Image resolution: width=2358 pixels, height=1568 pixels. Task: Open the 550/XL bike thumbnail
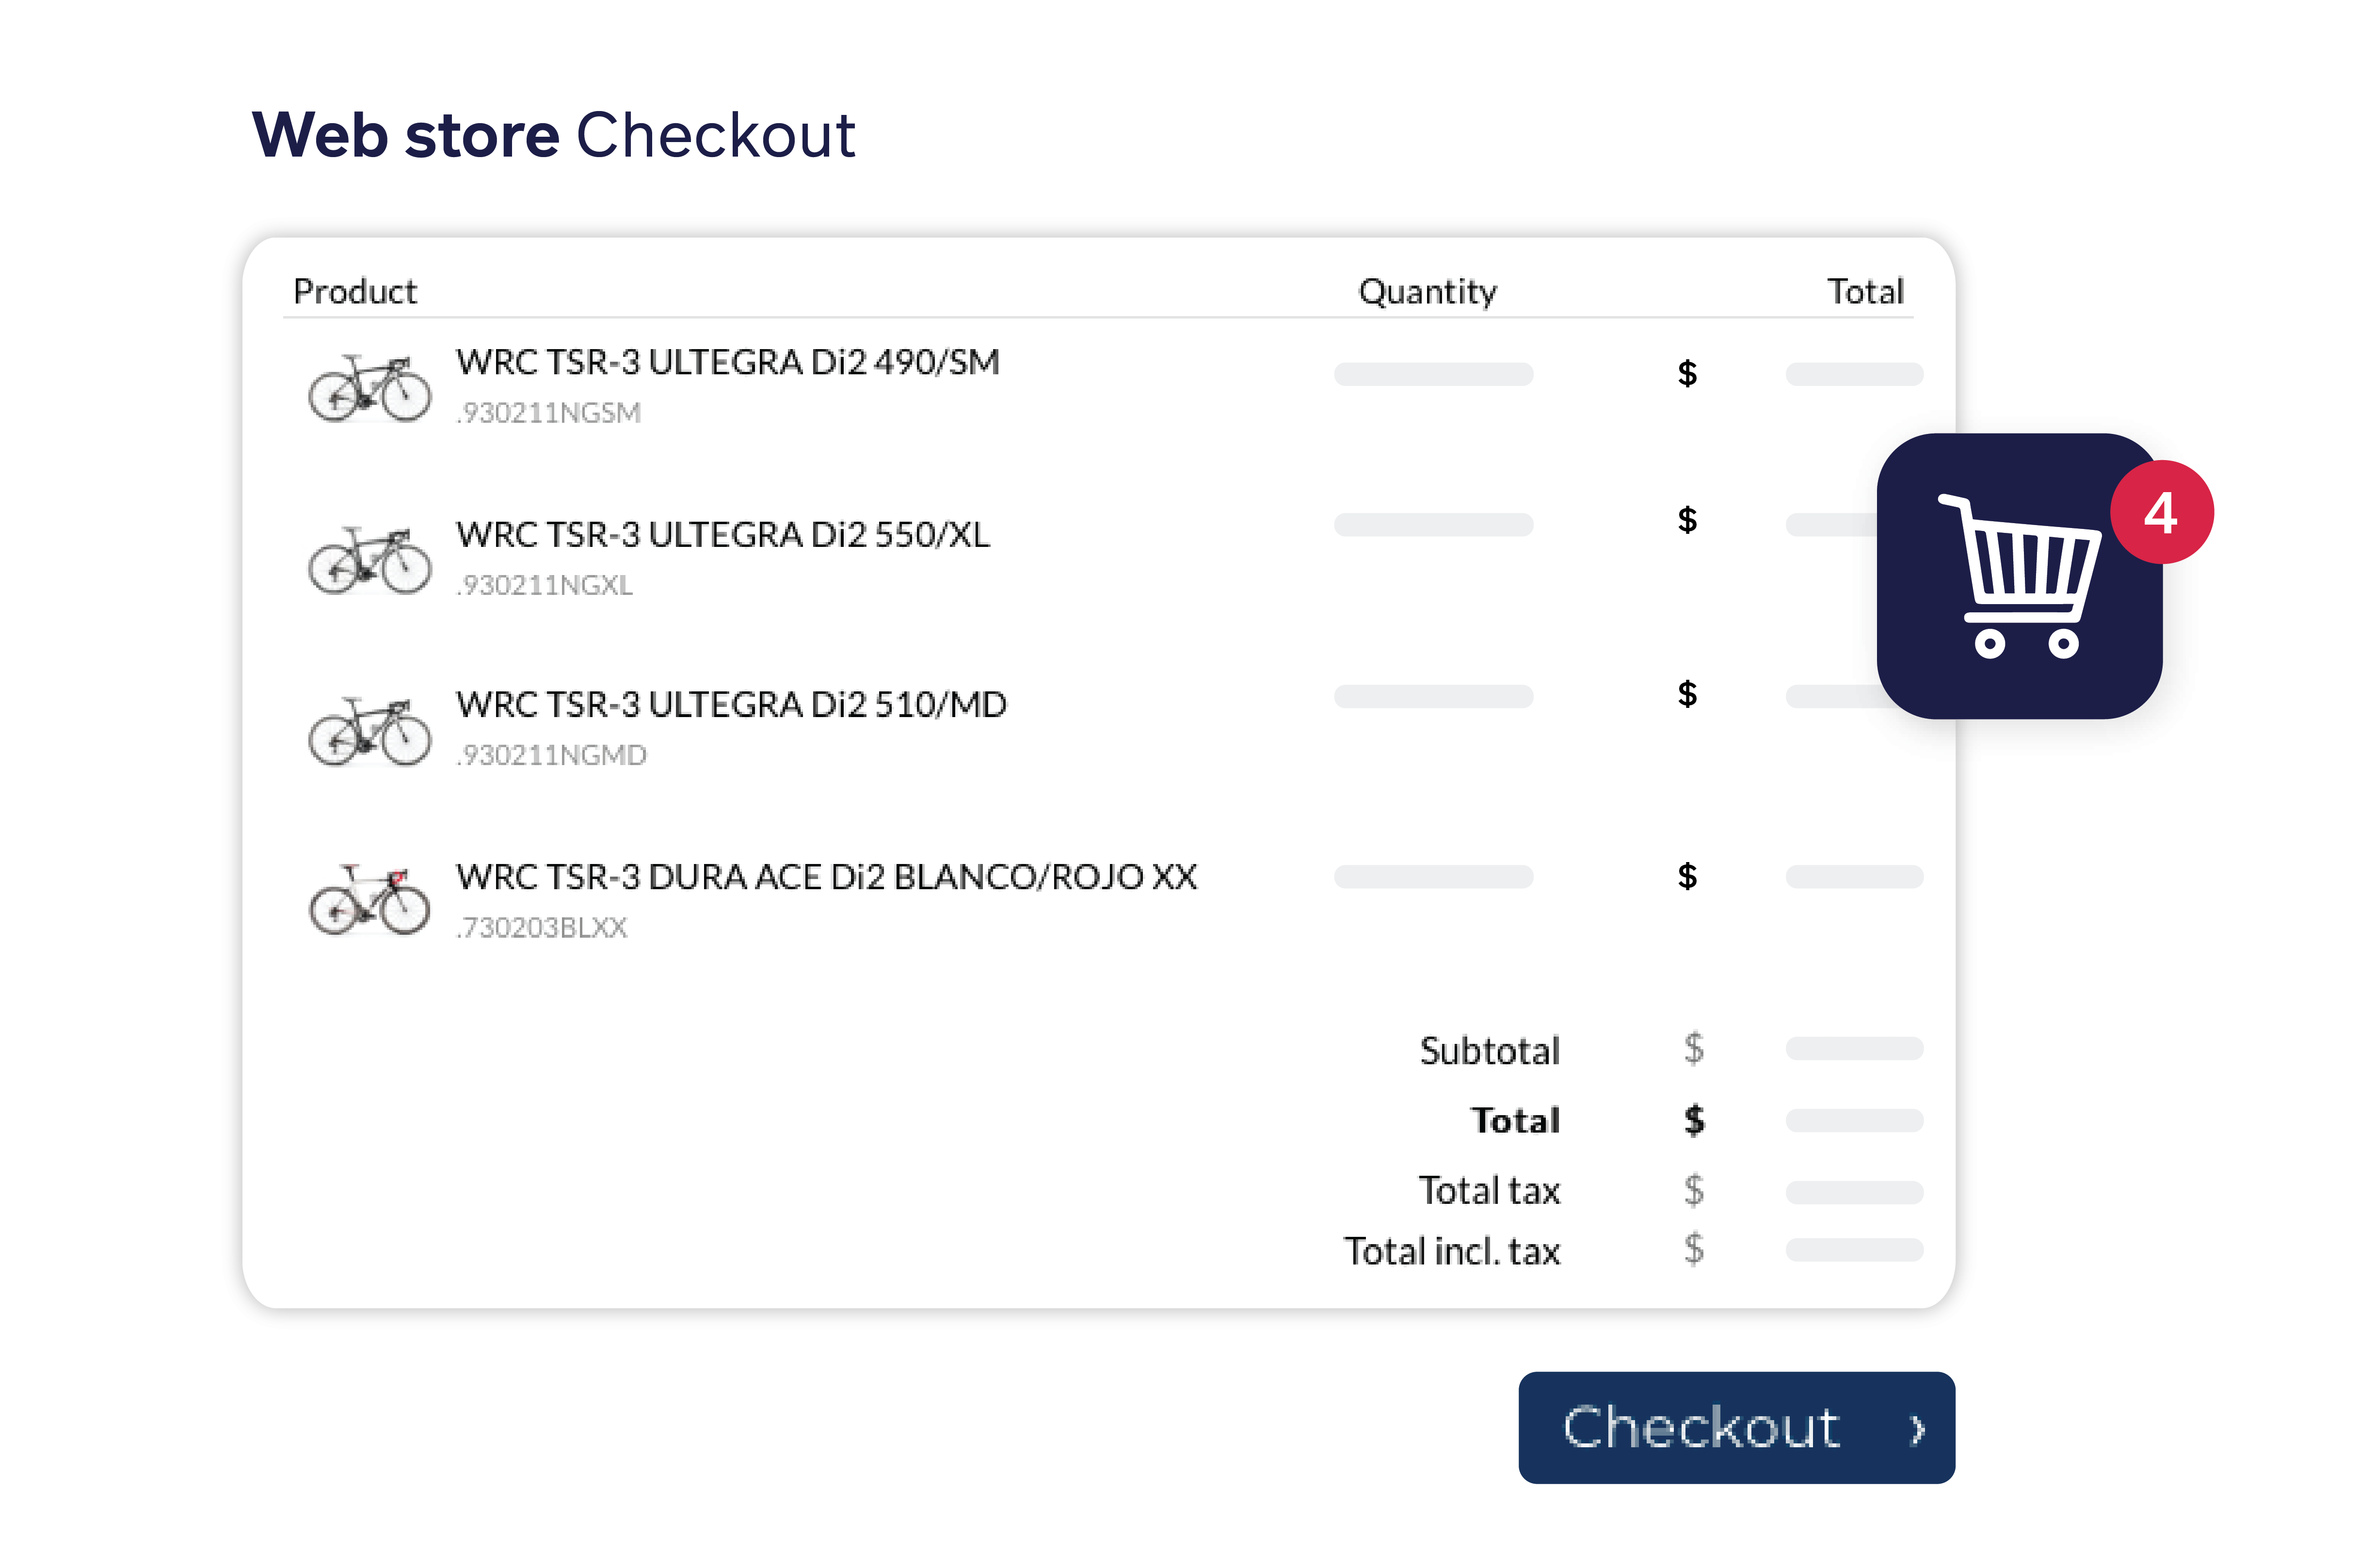(370, 560)
